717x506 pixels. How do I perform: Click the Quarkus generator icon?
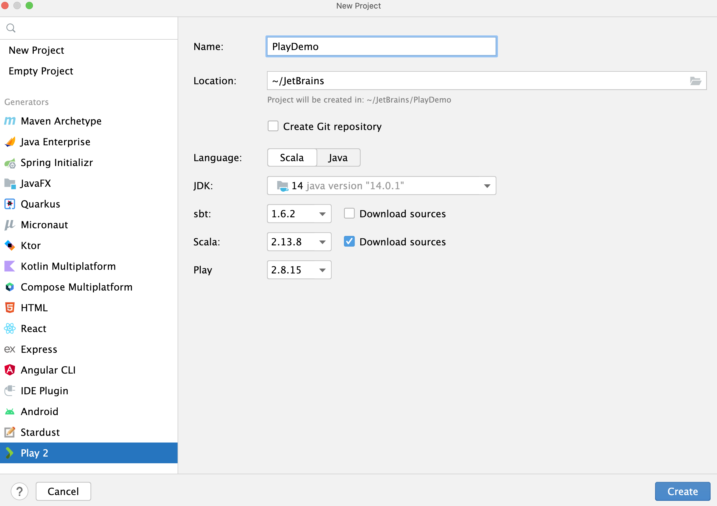[10, 204]
